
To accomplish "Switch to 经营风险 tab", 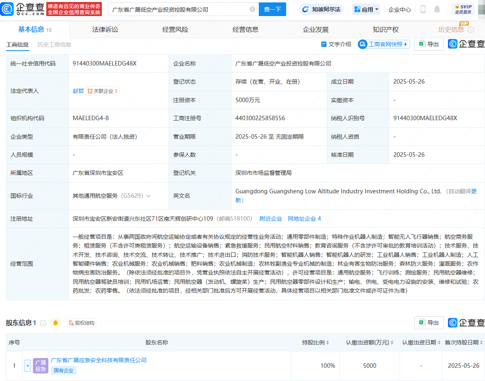I will [x=175, y=29].
